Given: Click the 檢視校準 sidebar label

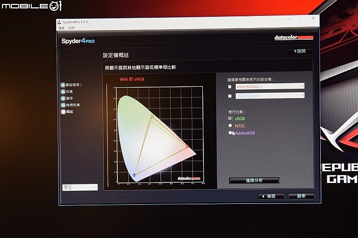Looking at the screenshot, I should pyautogui.click(x=73, y=105).
